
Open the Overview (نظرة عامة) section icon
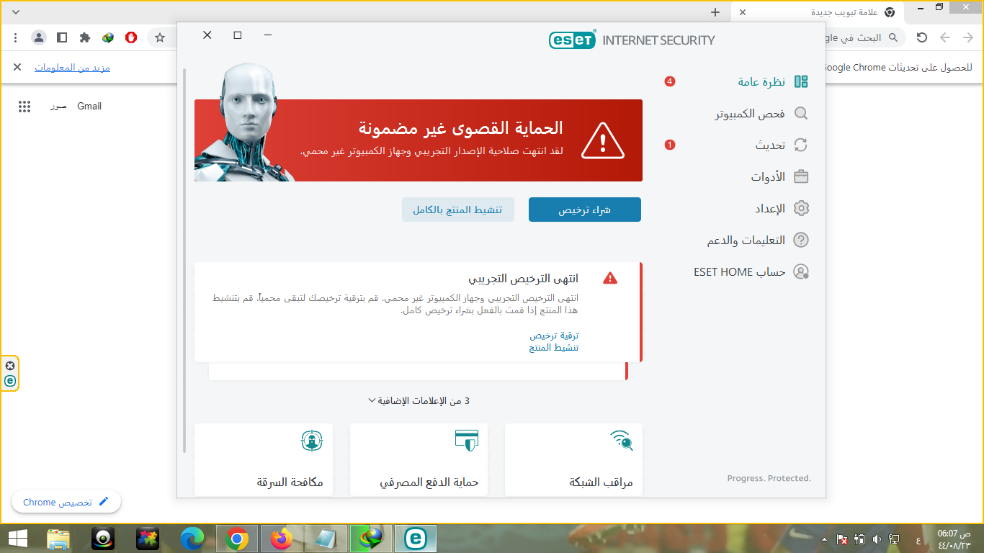point(800,81)
